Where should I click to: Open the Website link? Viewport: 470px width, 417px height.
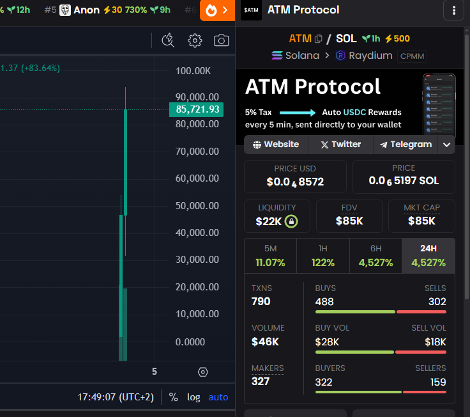276,145
